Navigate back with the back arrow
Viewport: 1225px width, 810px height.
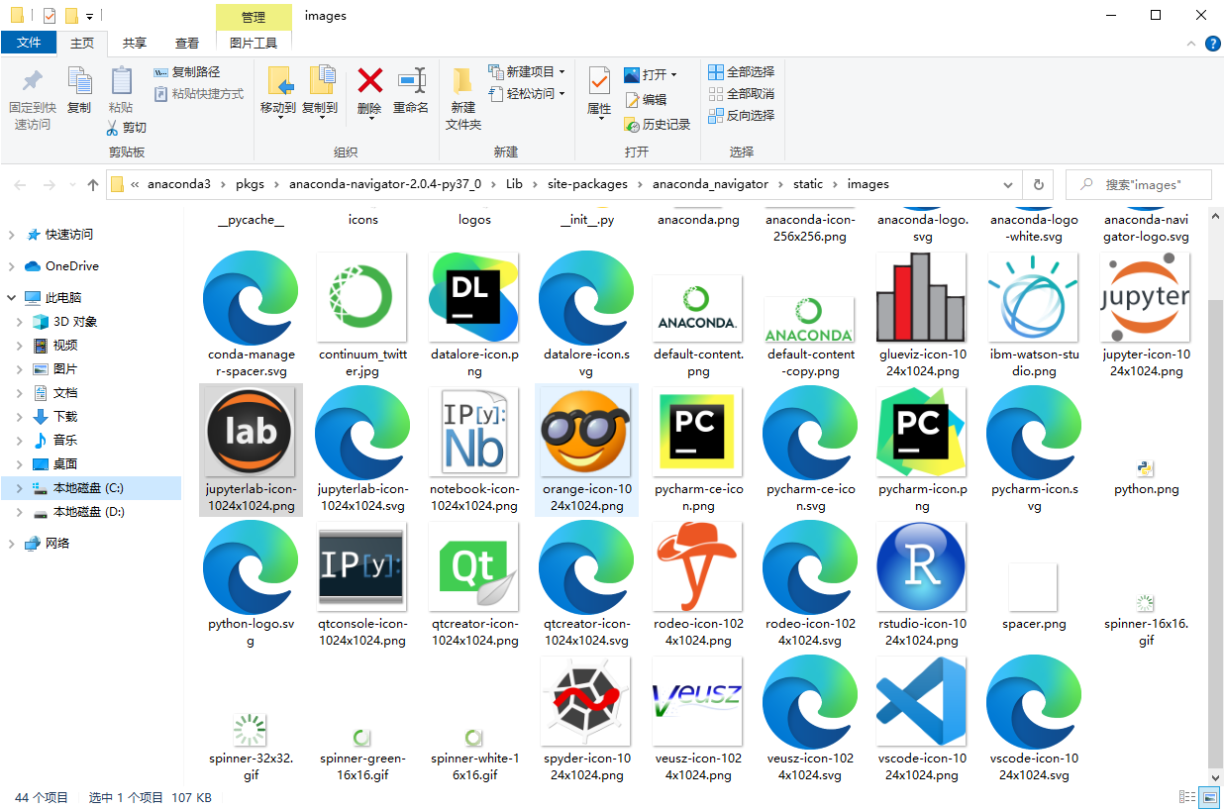point(20,184)
